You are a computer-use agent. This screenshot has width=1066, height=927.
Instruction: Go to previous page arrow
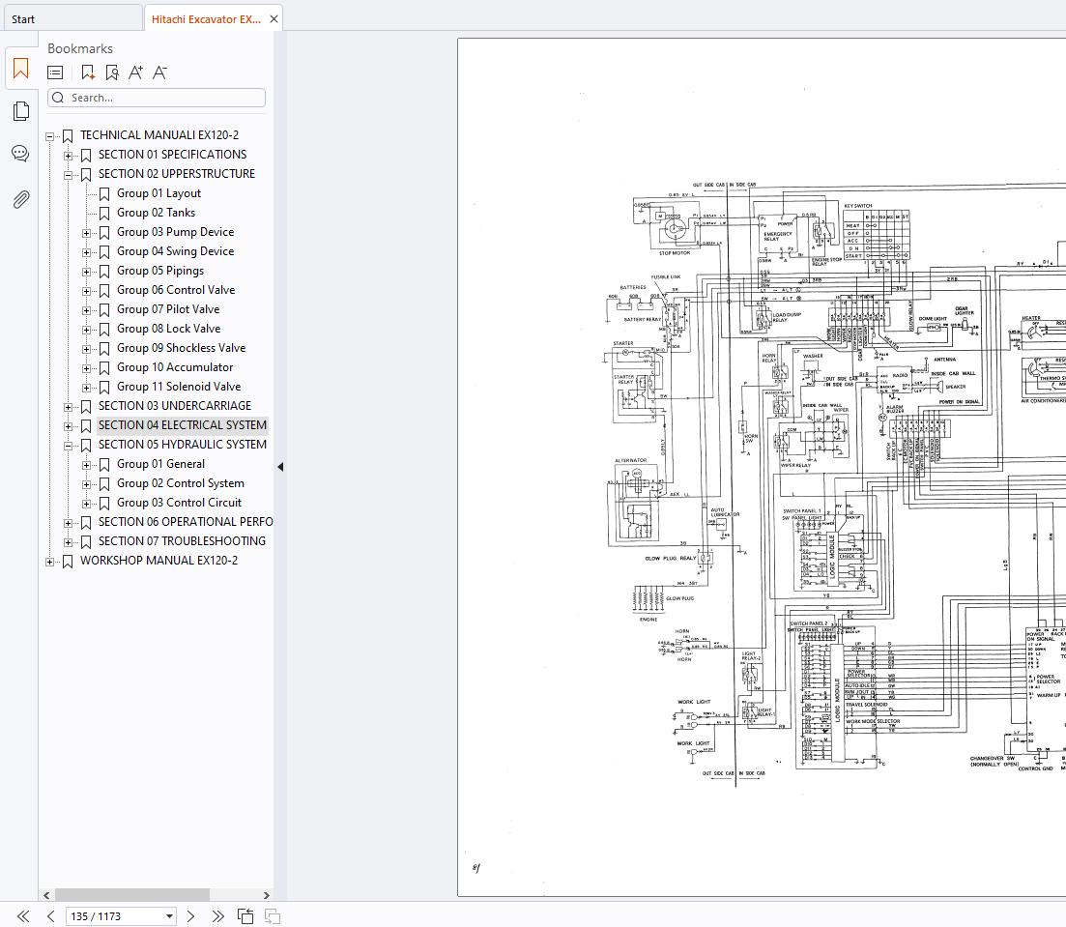click(50, 916)
